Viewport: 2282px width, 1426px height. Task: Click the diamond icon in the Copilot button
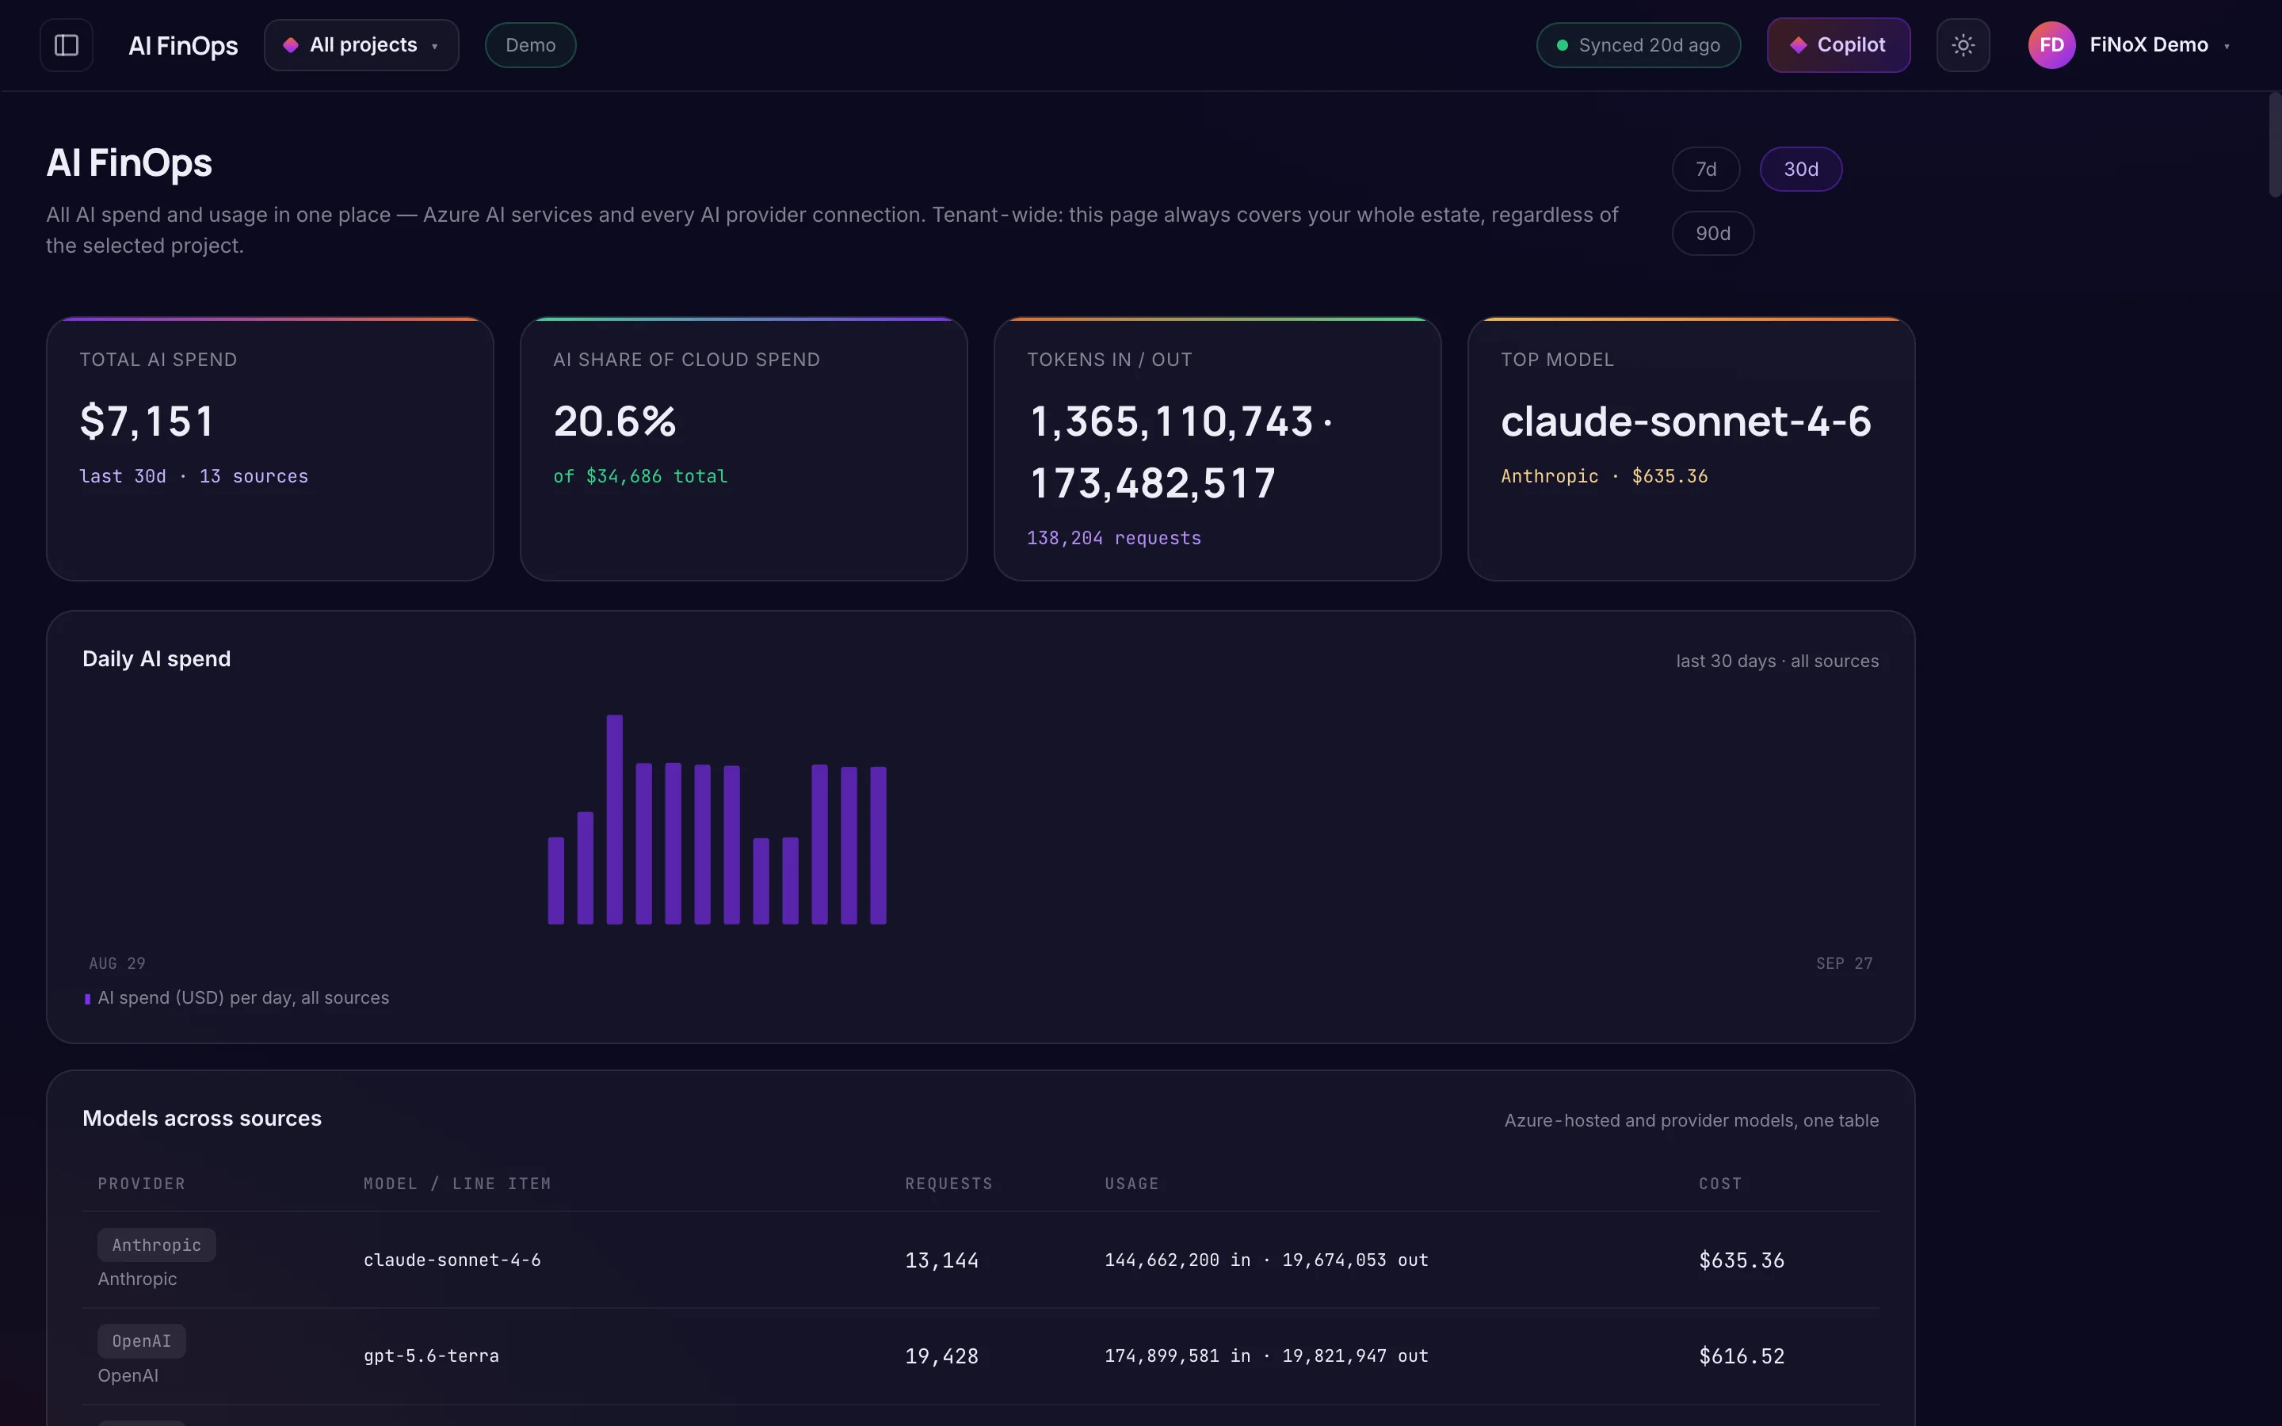[x=1798, y=45]
